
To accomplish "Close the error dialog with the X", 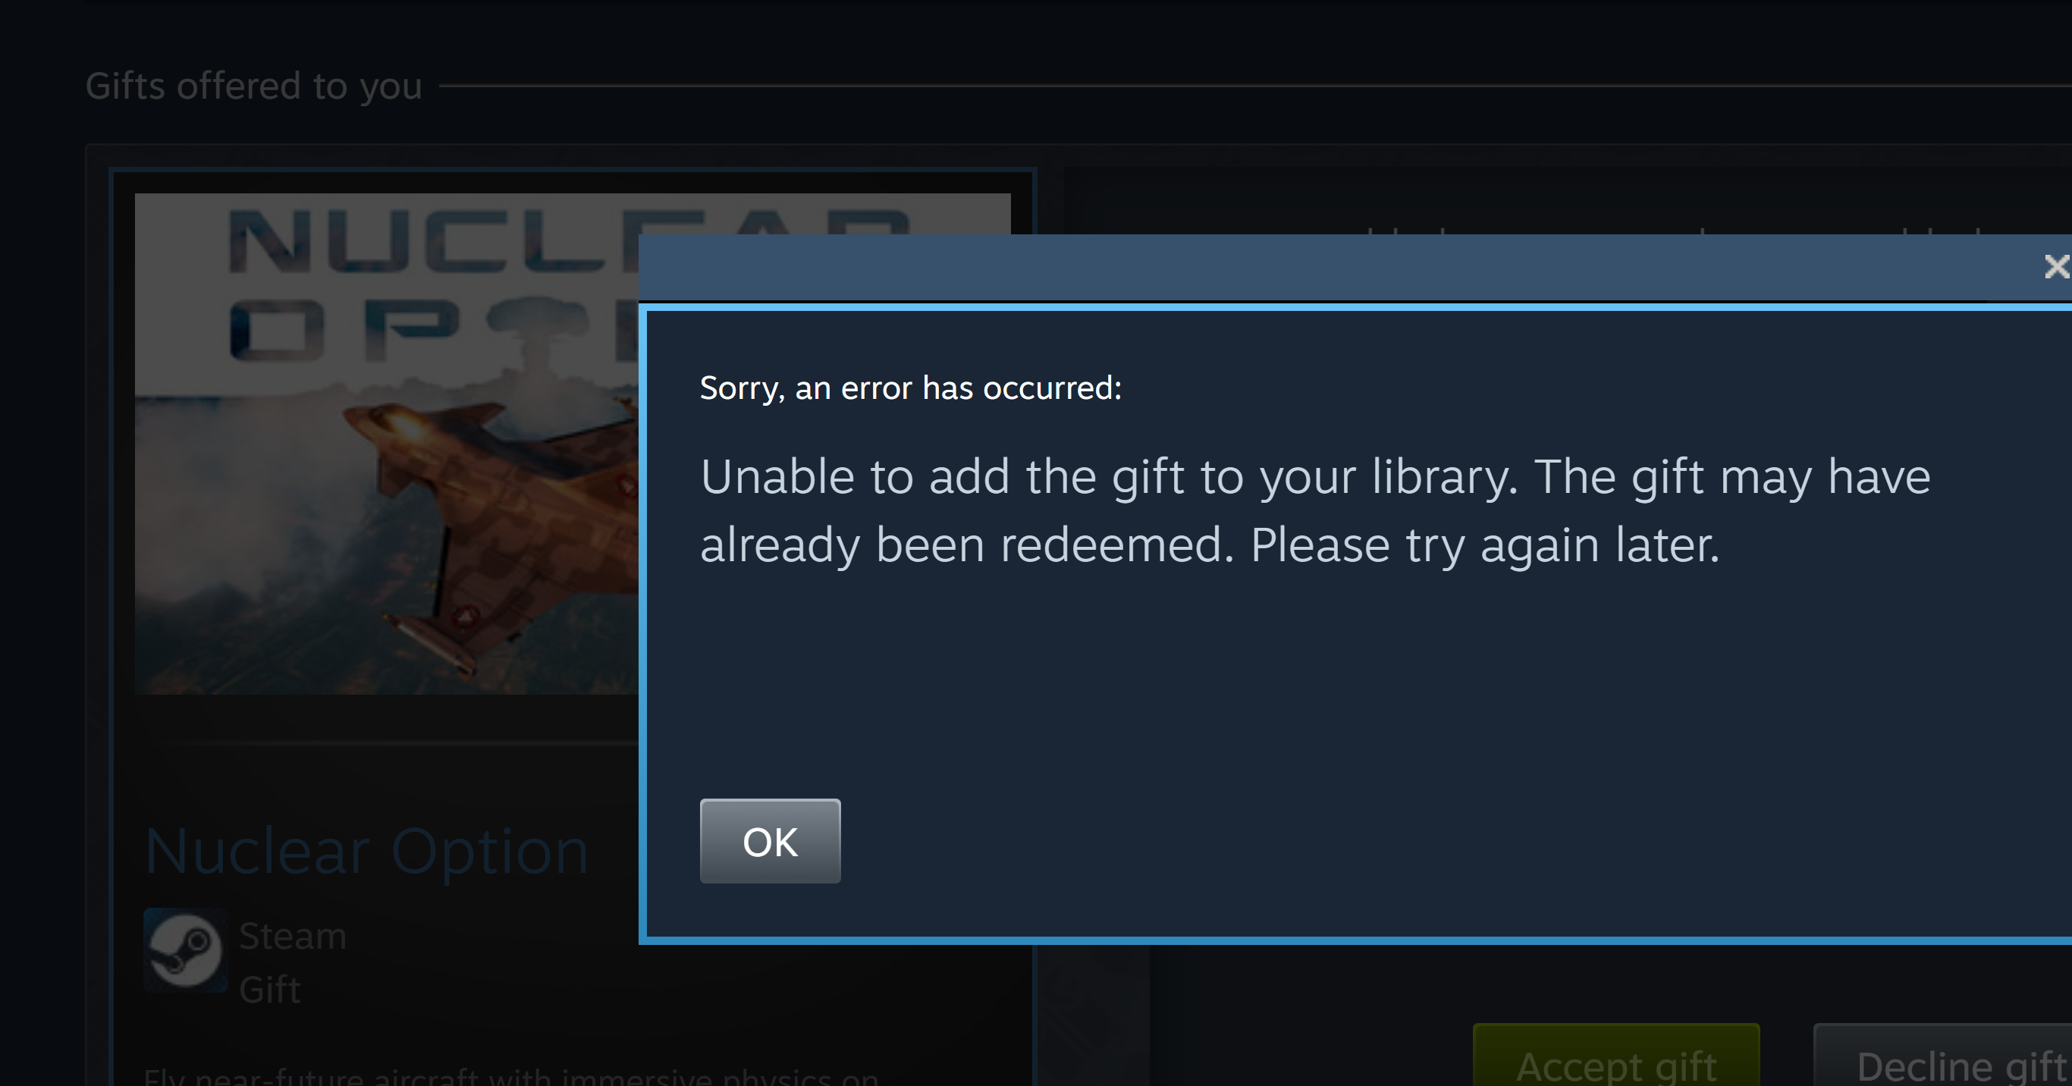I will 2056,266.
